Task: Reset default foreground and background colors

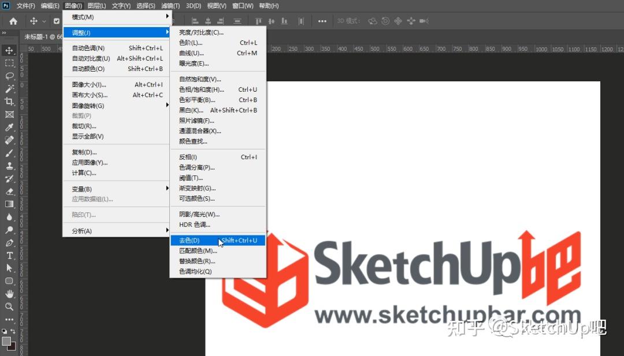Action: [x=5, y=331]
